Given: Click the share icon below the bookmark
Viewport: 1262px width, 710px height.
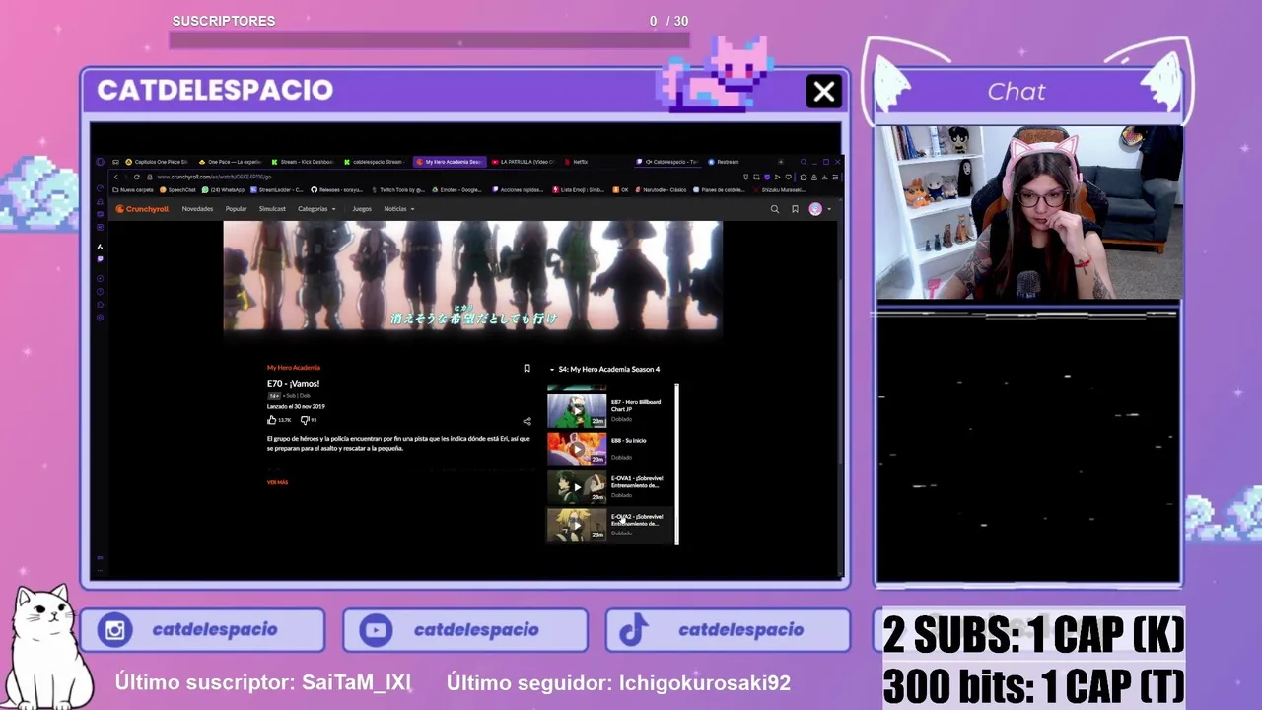Looking at the screenshot, I should coord(526,421).
